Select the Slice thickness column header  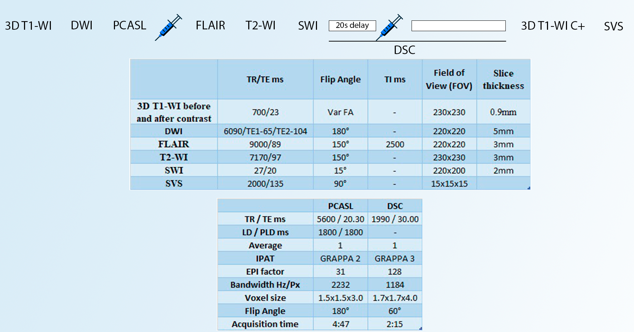point(503,80)
